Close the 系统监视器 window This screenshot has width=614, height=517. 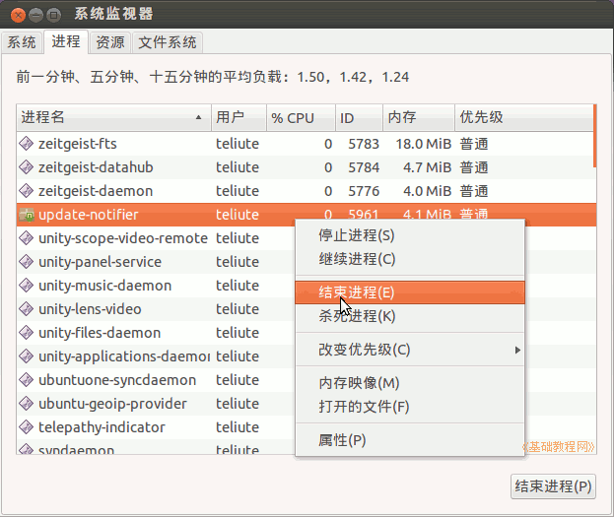(x=16, y=14)
